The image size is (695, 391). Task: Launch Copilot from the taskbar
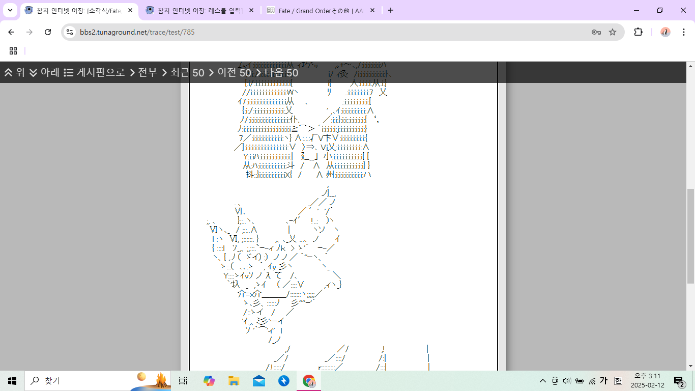pyautogui.click(x=209, y=381)
